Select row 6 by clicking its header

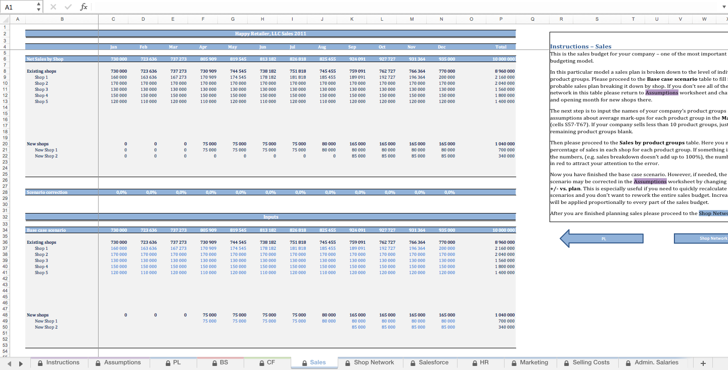pos(5,59)
